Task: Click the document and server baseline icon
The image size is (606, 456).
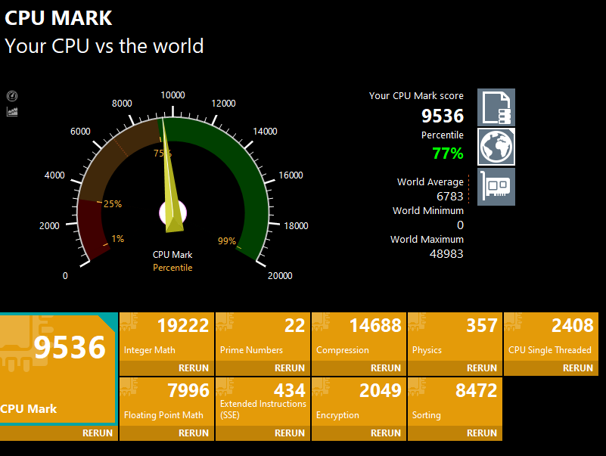Action: point(496,107)
